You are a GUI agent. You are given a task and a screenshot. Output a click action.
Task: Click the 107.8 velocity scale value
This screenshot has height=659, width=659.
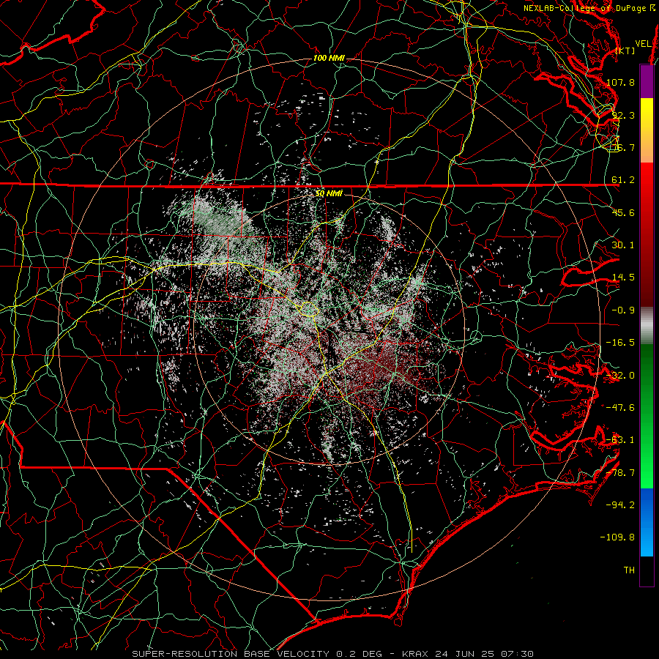621,82
